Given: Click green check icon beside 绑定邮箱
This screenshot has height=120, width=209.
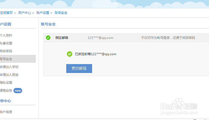Looking at the screenshot, I should click(48, 38).
